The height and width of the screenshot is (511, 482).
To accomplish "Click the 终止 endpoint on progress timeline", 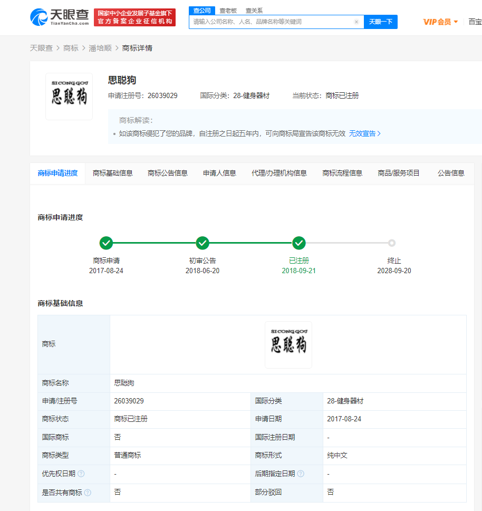I will (x=391, y=243).
